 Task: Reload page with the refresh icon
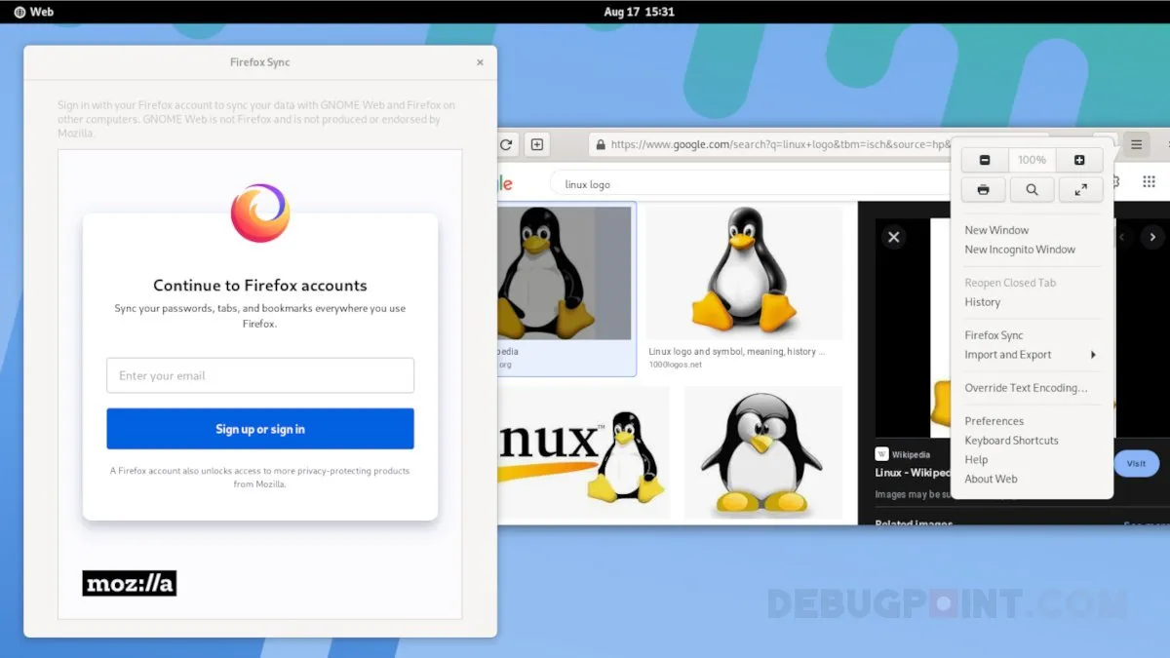point(506,145)
